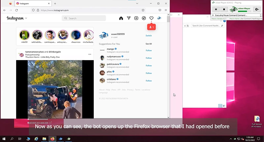Open taskbar search magnifier
Image resolution: width=264 pixels, height=142 pixels.
coord(12,139)
